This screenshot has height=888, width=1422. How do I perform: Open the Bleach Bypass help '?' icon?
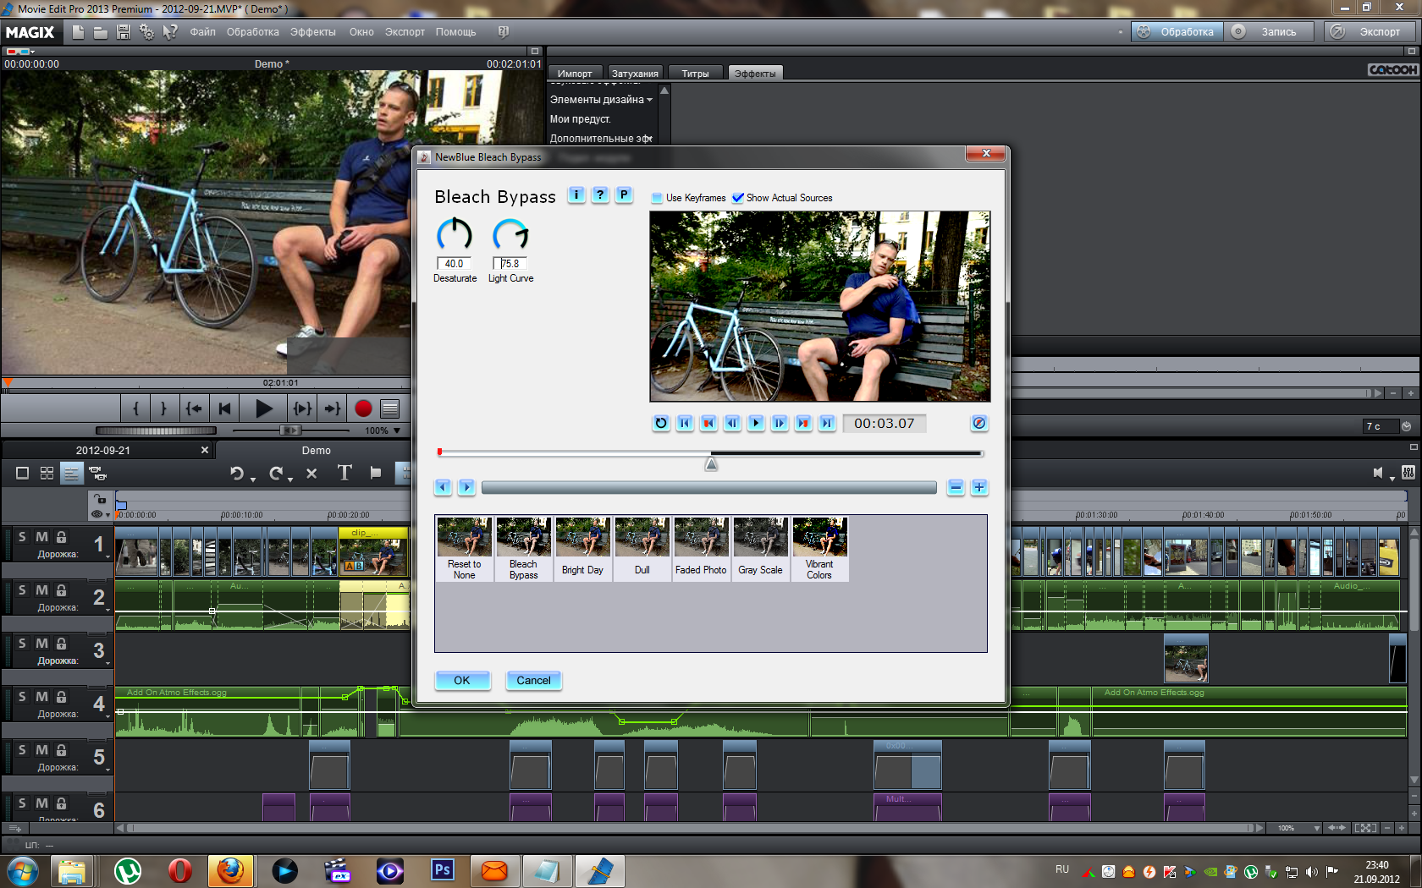pos(600,195)
